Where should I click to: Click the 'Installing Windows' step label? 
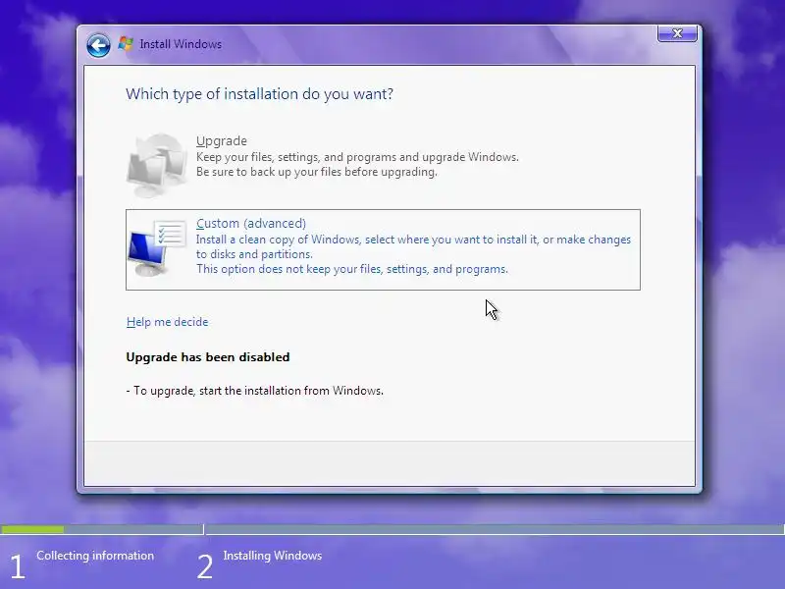[273, 556]
